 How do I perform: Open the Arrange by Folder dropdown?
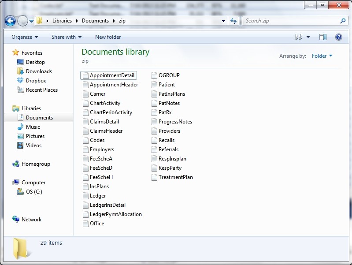pyautogui.click(x=322, y=56)
